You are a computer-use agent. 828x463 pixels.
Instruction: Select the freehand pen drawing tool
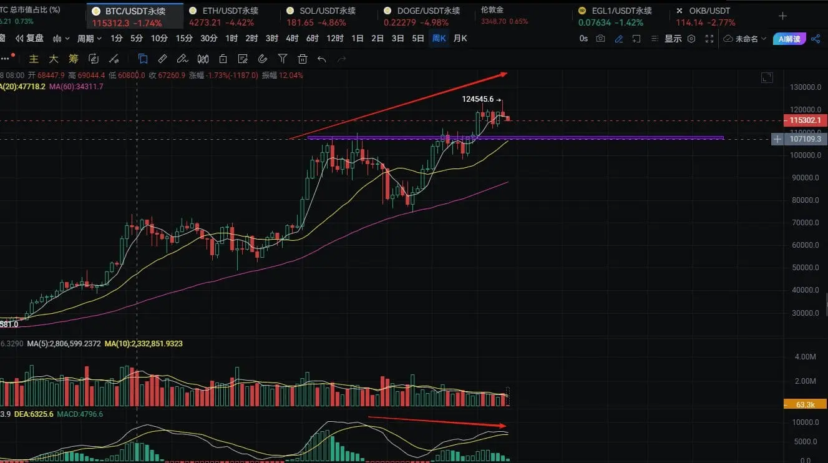(182, 59)
